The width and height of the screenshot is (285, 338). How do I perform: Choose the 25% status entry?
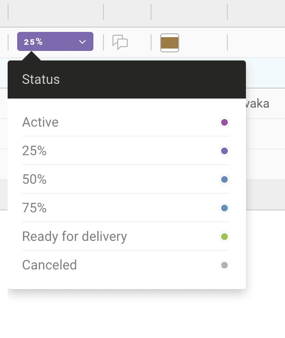tap(126, 151)
